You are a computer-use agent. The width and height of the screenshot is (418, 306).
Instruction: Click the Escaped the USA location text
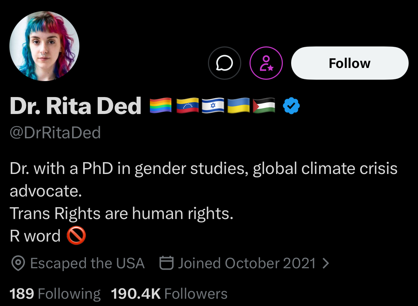87,263
